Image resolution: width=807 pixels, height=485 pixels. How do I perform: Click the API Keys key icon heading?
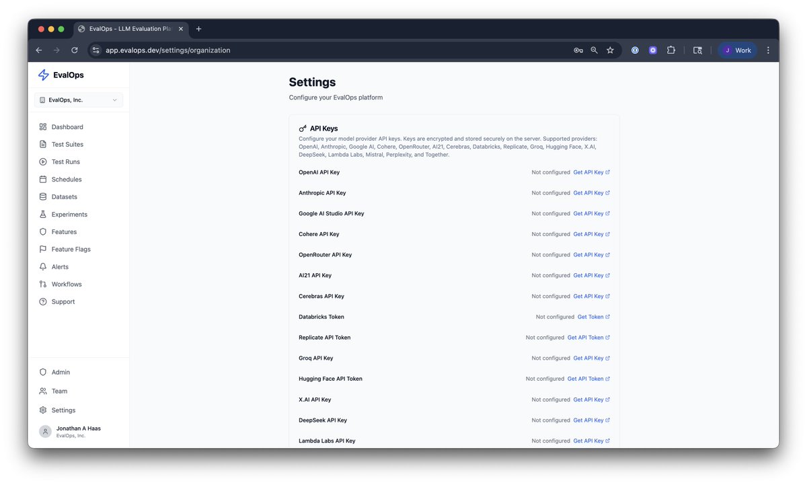pyautogui.click(x=303, y=128)
